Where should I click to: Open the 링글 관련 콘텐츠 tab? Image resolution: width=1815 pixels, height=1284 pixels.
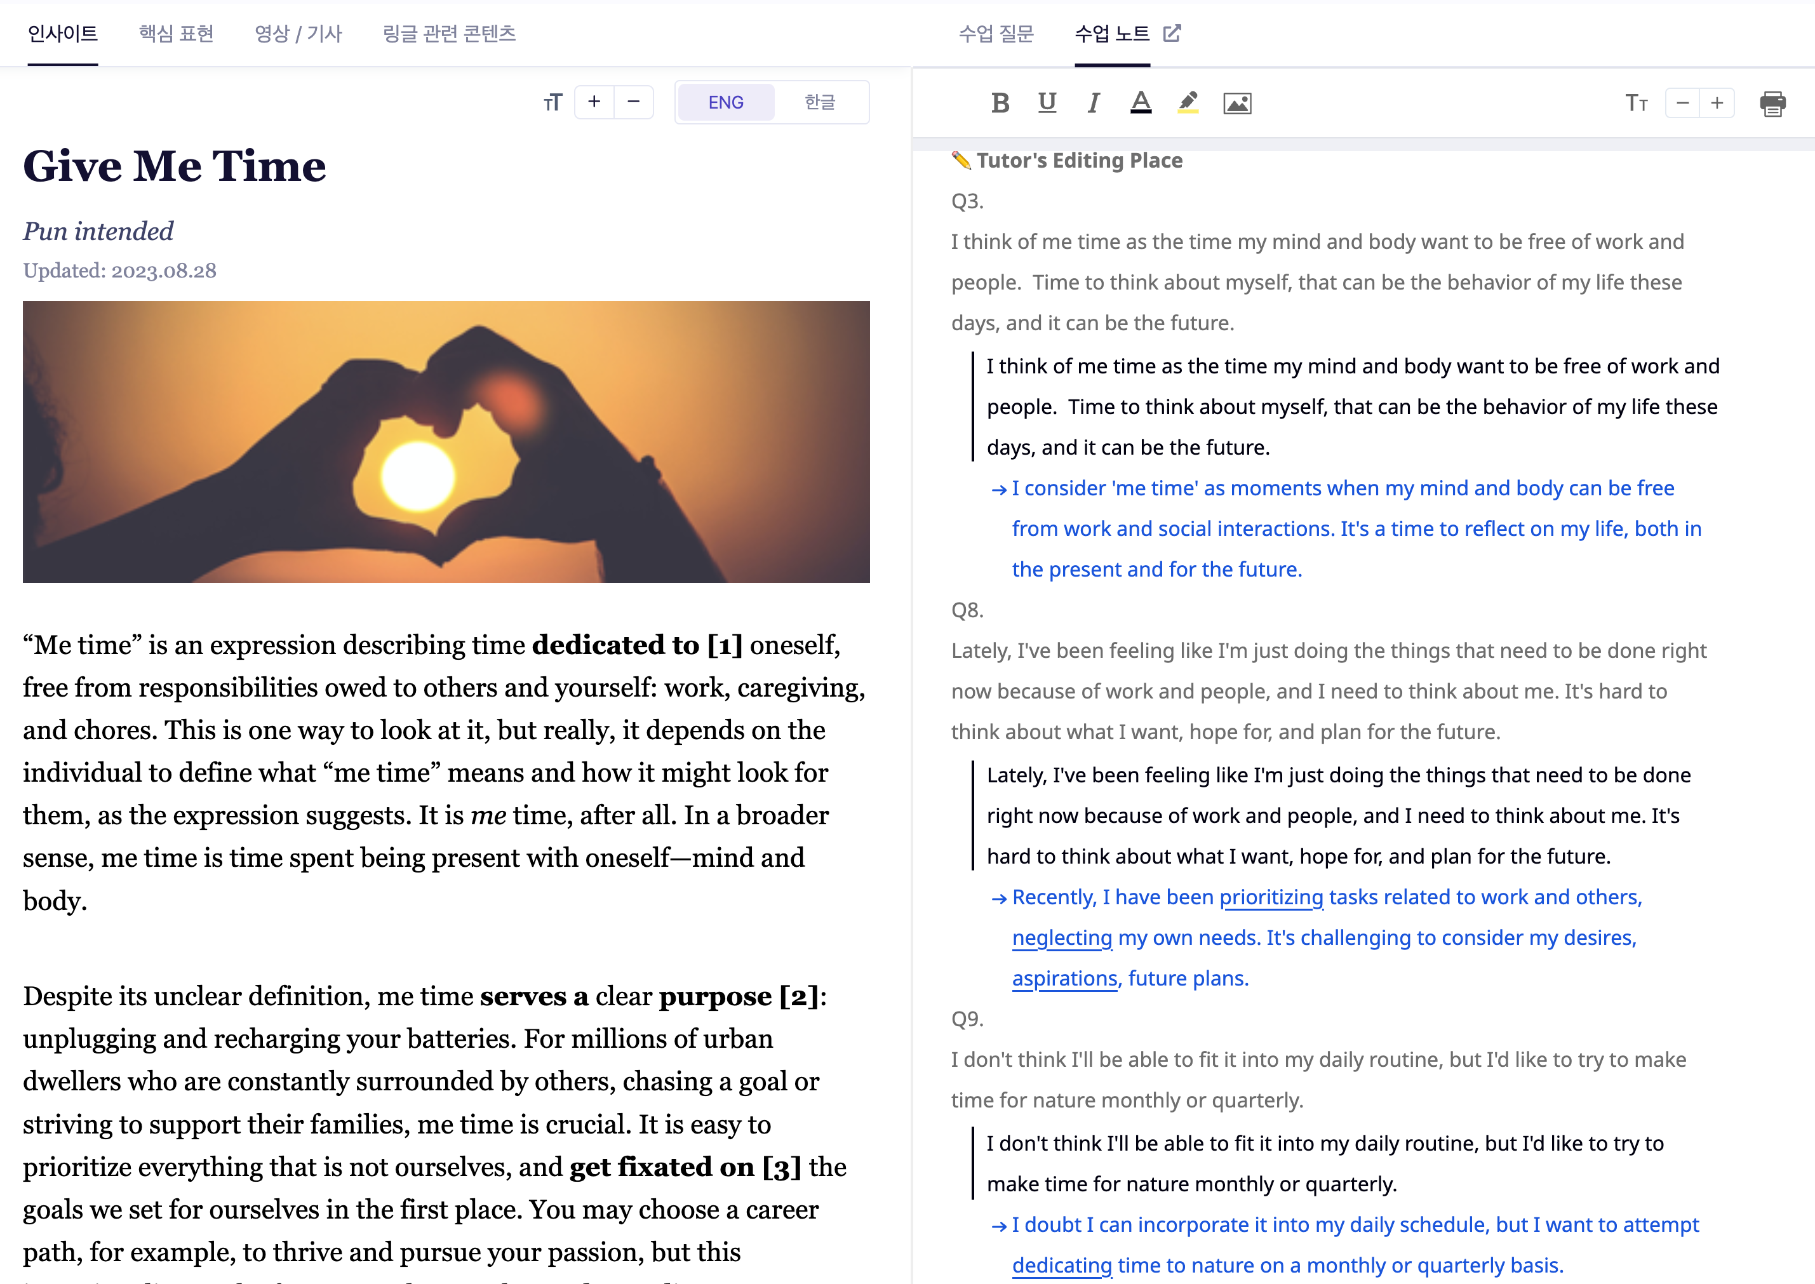449,33
